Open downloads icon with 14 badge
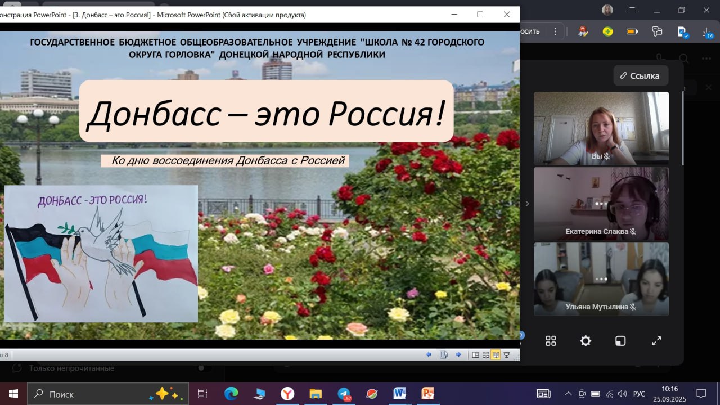This screenshot has width=720, height=405. point(708,32)
